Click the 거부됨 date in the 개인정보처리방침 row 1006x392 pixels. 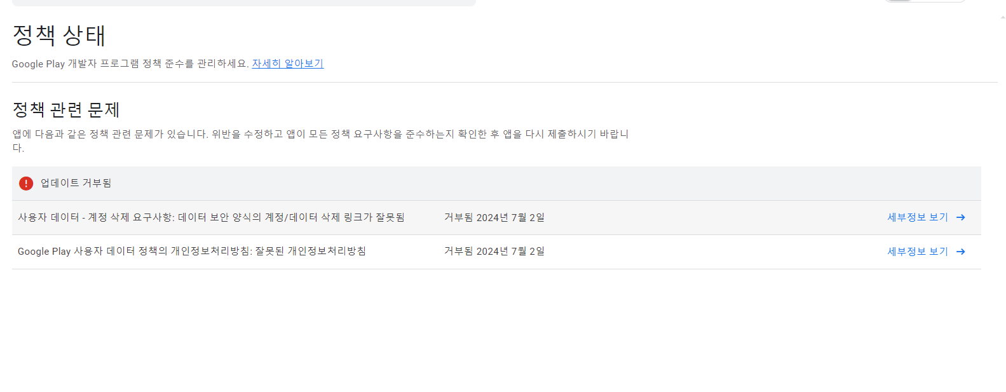(494, 252)
